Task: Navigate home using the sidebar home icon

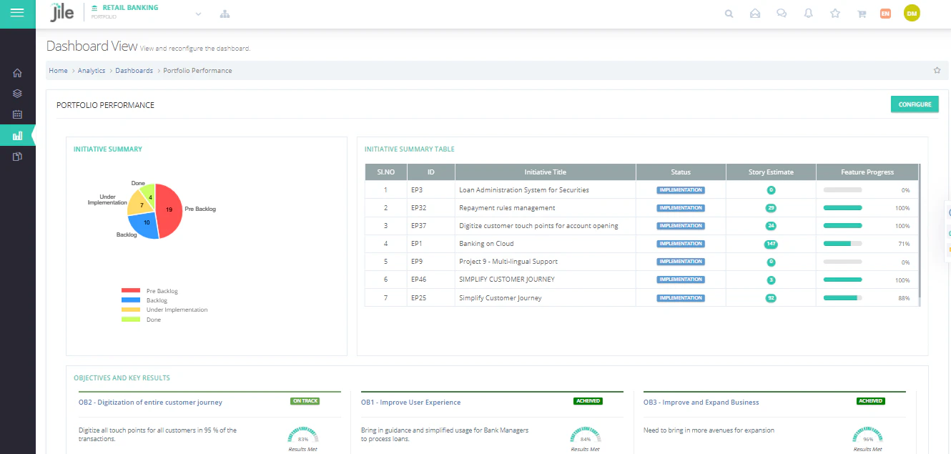Action: (17, 72)
